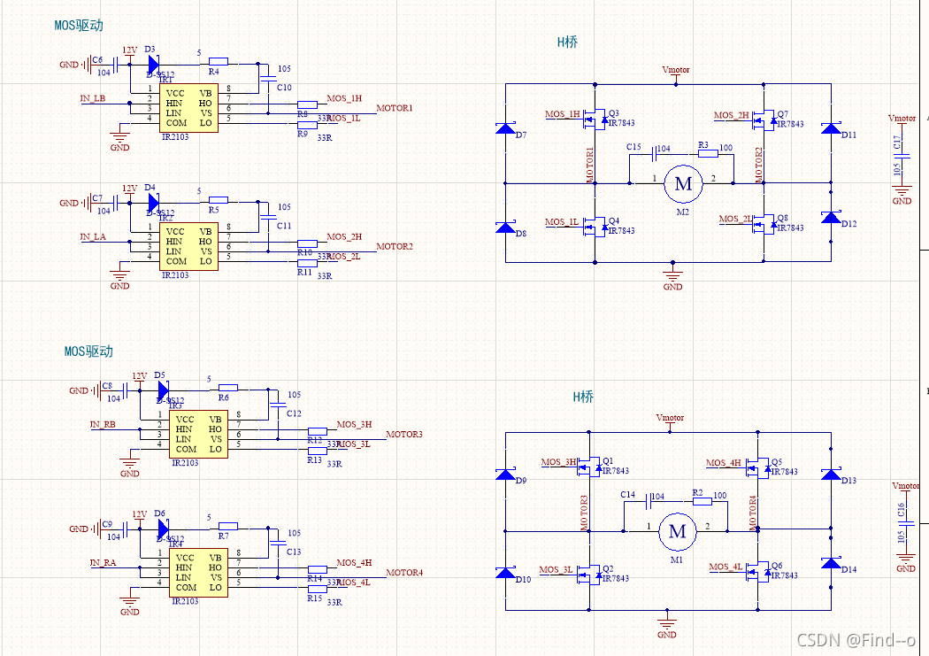Click flyback diode D8
Image resolution: width=929 pixels, height=656 pixels.
[505, 227]
